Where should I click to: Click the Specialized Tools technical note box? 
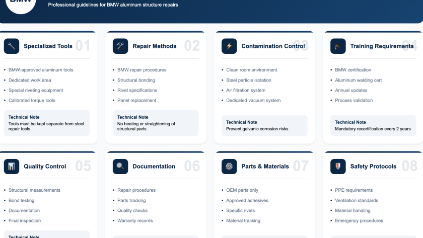point(47,123)
